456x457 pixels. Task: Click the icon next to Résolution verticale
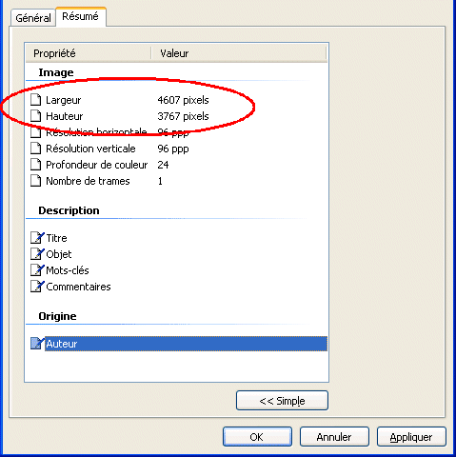point(36,149)
